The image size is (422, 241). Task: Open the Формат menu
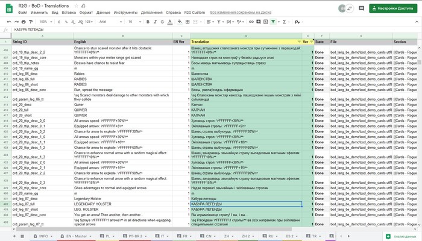86,12
